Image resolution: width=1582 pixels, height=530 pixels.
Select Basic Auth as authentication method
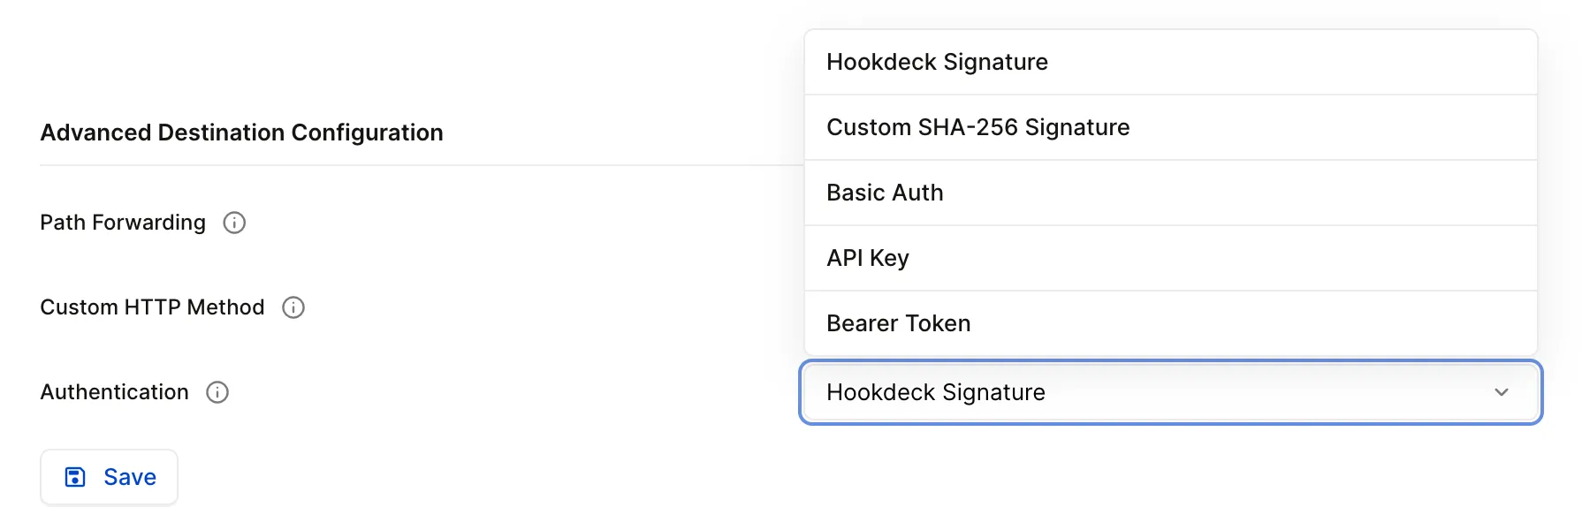[x=885, y=193]
